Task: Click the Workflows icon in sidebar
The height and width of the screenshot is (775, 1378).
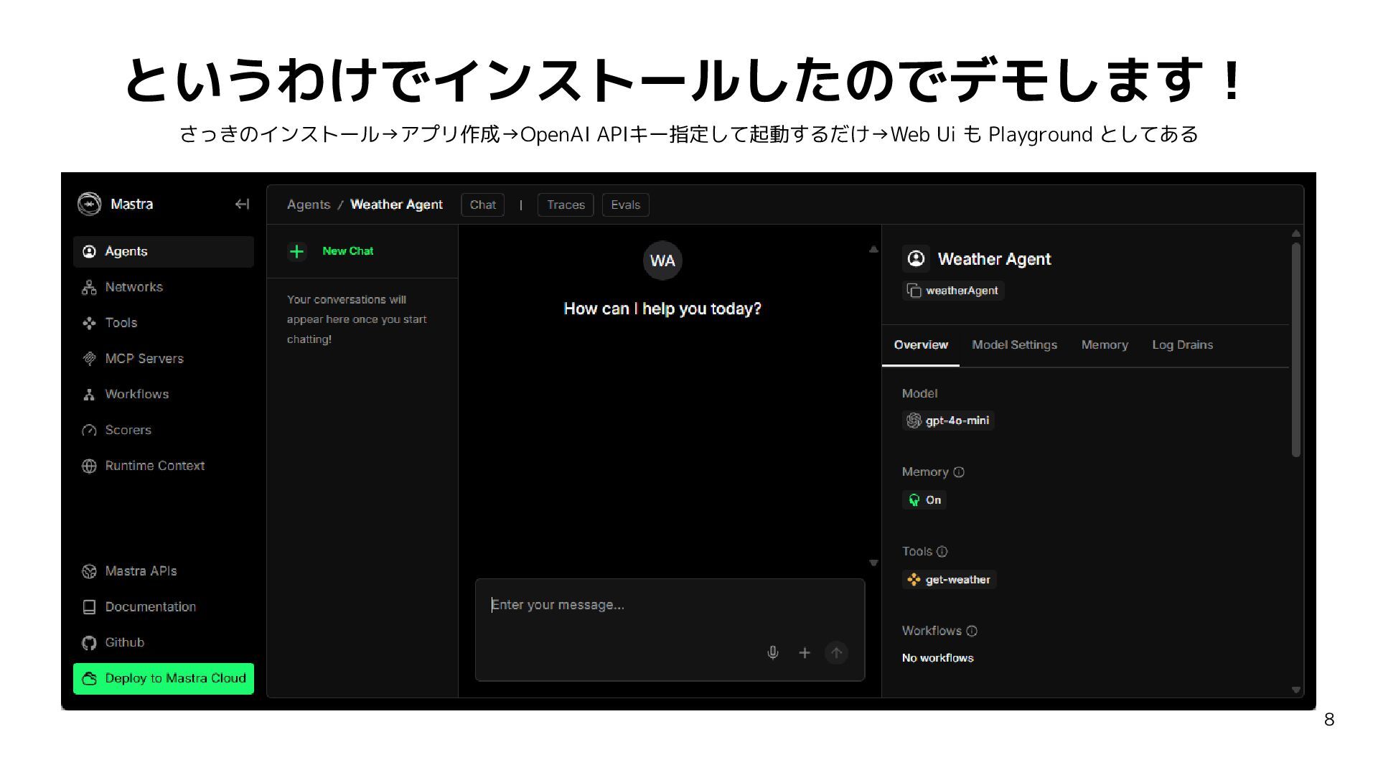Action: pos(90,395)
